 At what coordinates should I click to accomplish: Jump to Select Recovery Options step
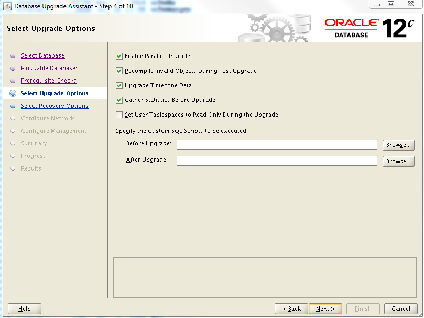55,106
